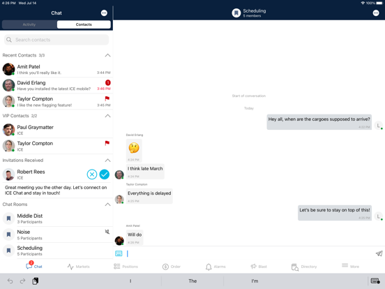Switch to the Contacts tab
This screenshot has width=385, height=289.
pyautogui.click(x=84, y=24)
